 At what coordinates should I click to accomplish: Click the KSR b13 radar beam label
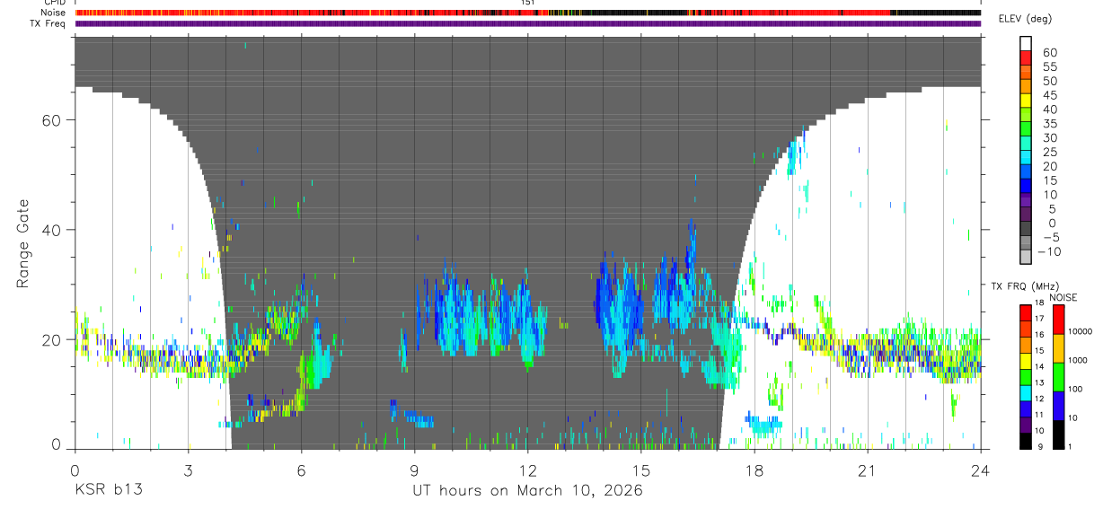point(108,490)
